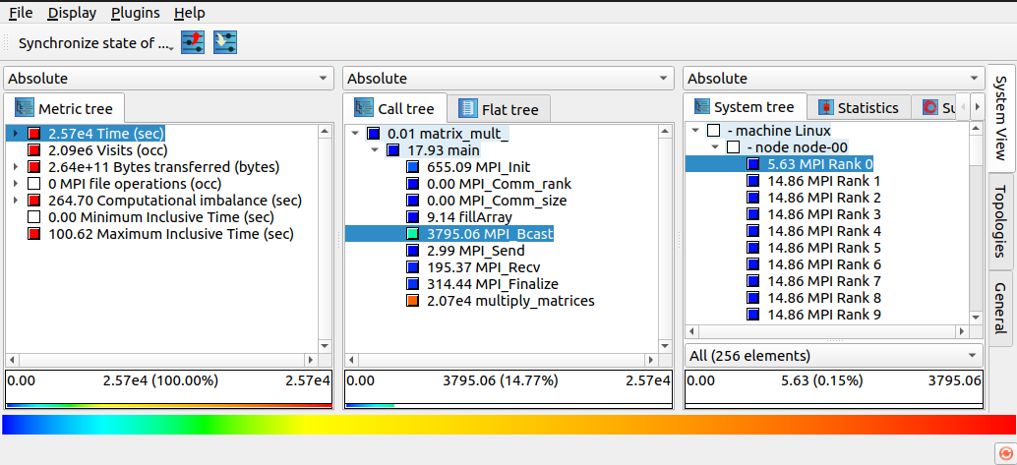The image size is (1017, 465).
Task: Open the system pane Absolute dropdown
Action: (x=833, y=79)
